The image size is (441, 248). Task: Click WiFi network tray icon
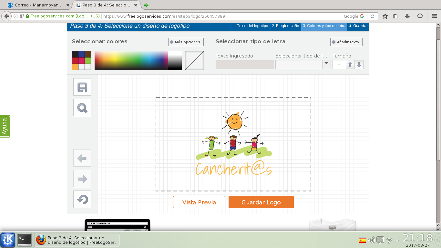[x=389, y=241]
